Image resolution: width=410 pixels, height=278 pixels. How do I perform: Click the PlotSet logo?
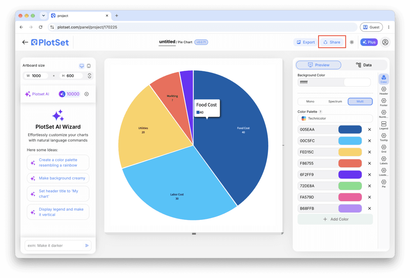50,42
